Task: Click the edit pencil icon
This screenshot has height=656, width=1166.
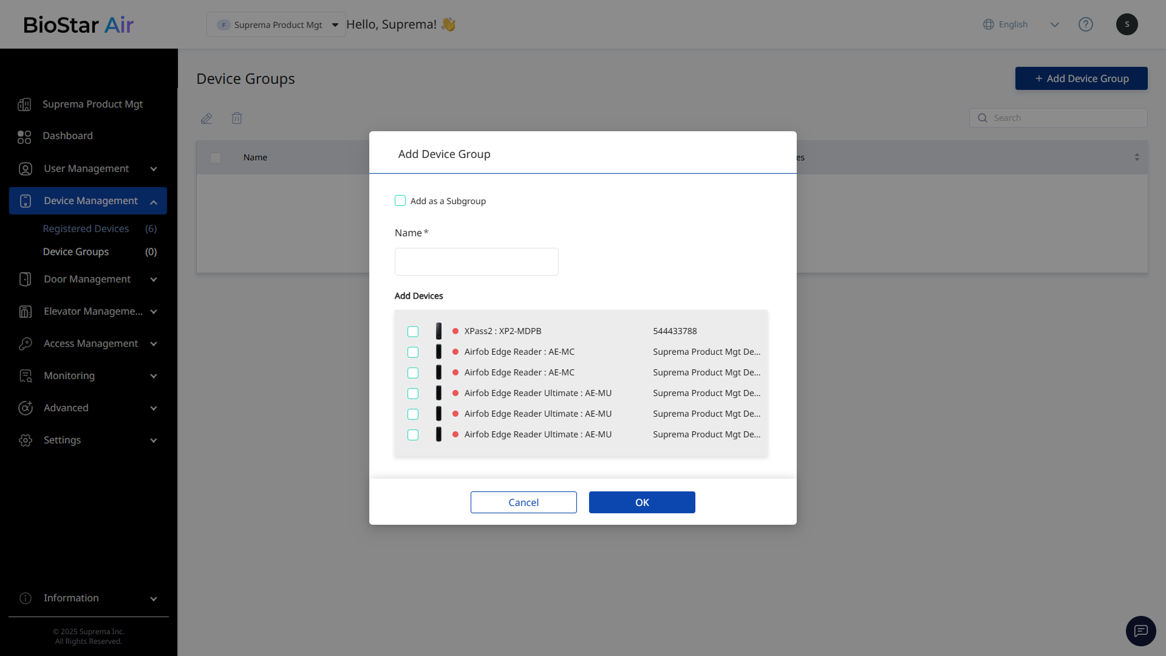Action: click(206, 118)
